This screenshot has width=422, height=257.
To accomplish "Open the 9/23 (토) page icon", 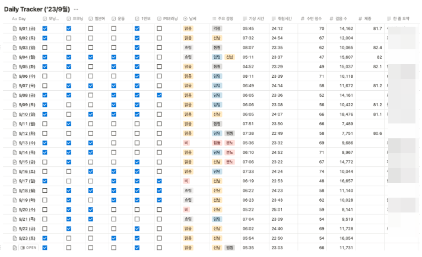I will click(x=15, y=239).
